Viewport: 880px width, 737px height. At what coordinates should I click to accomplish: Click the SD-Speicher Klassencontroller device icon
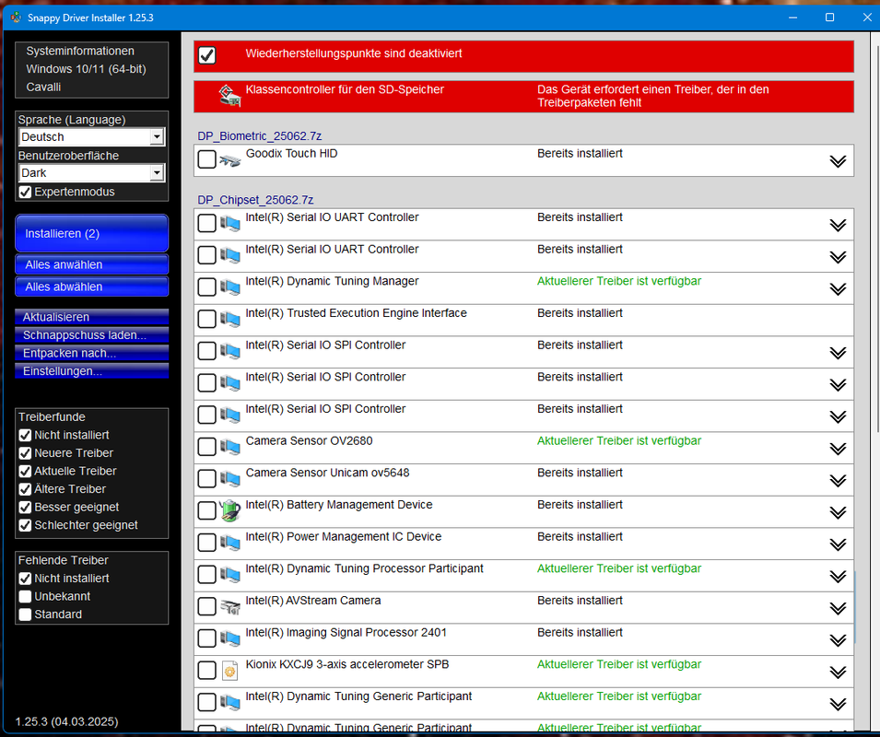(x=229, y=96)
